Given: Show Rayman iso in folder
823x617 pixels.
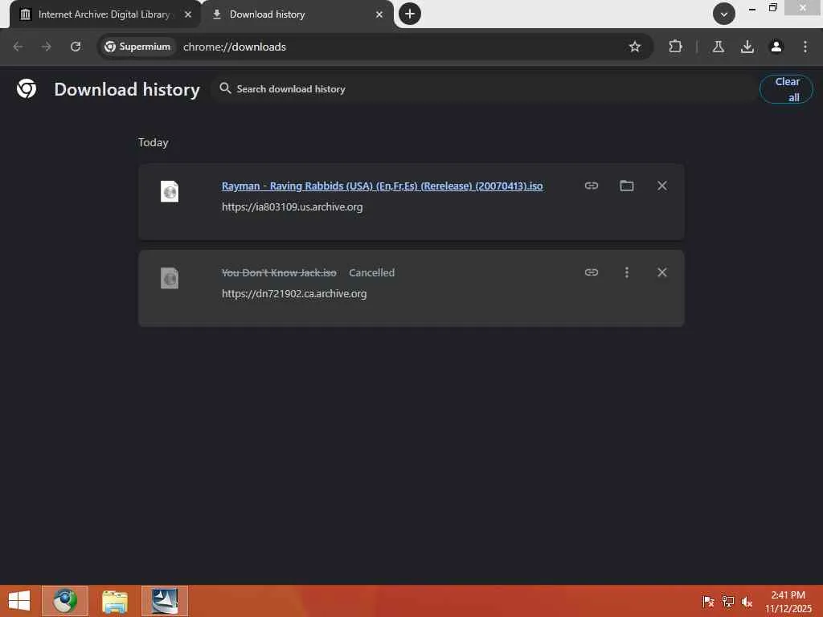Looking at the screenshot, I should click(627, 186).
